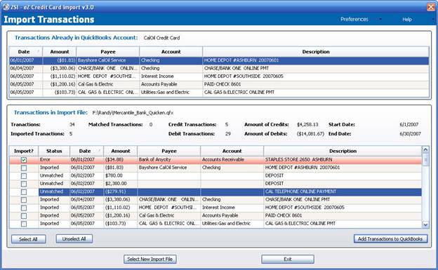
Task: Sort QuickBooks table by Account header
Action: [171, 52]
